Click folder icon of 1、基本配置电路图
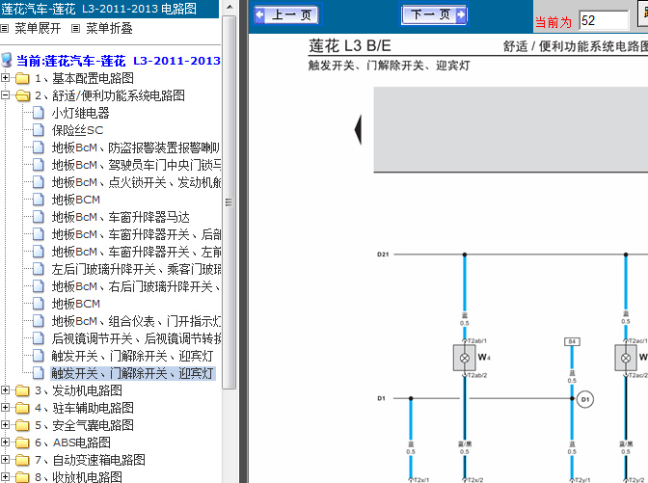This screenshot has width=648, height=483. pyautogui.click(x=22, y=78)
